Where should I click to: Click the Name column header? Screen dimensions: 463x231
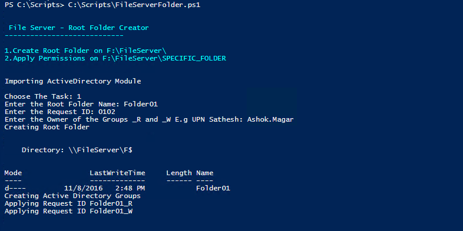click(204, 173)
